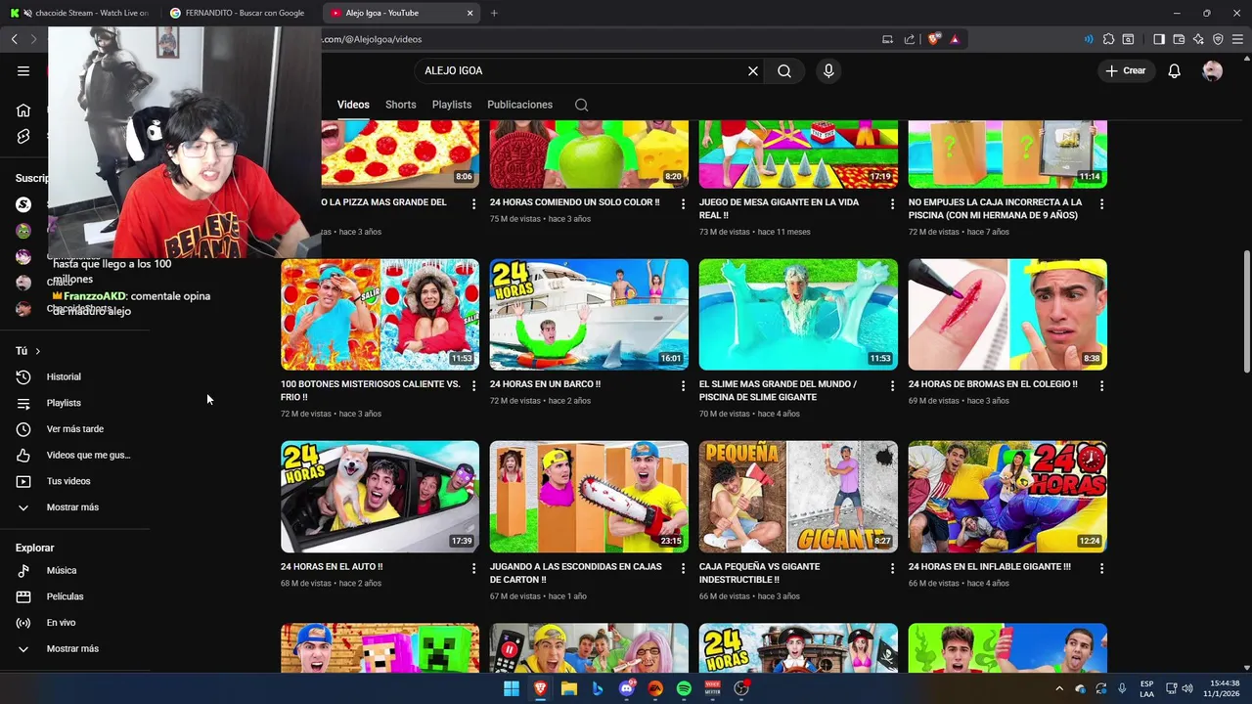The width and height of the screenshot is (1252, 704).
Task: Open Ver más tarde in sidebar
Action: [x=74, y=429]
